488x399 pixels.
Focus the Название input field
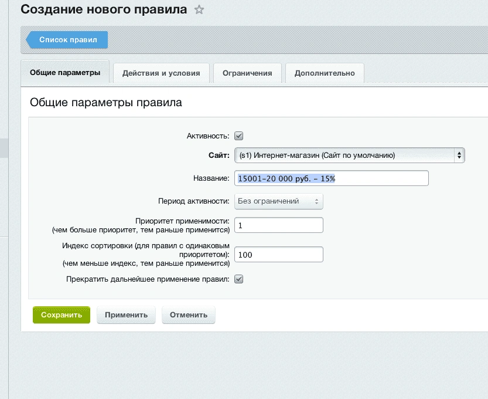point(332,178)
